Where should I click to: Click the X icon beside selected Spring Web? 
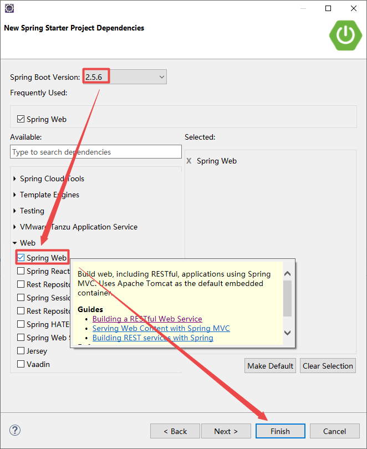tap(189, 161)
